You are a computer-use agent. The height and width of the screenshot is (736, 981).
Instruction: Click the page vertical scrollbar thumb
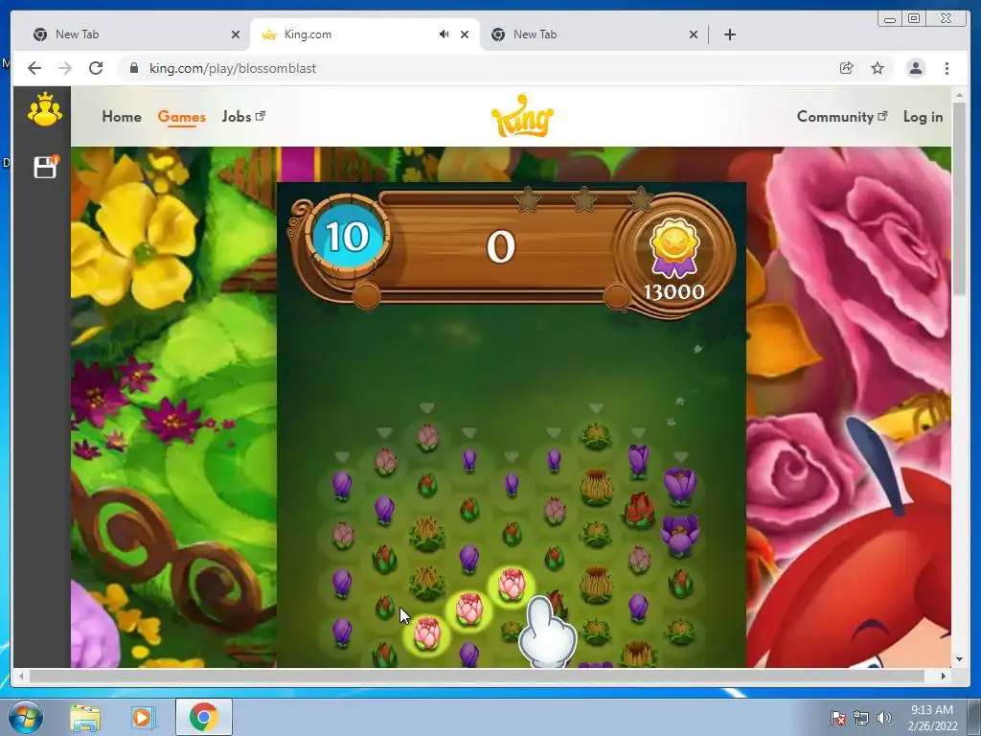tap(961, 200)
